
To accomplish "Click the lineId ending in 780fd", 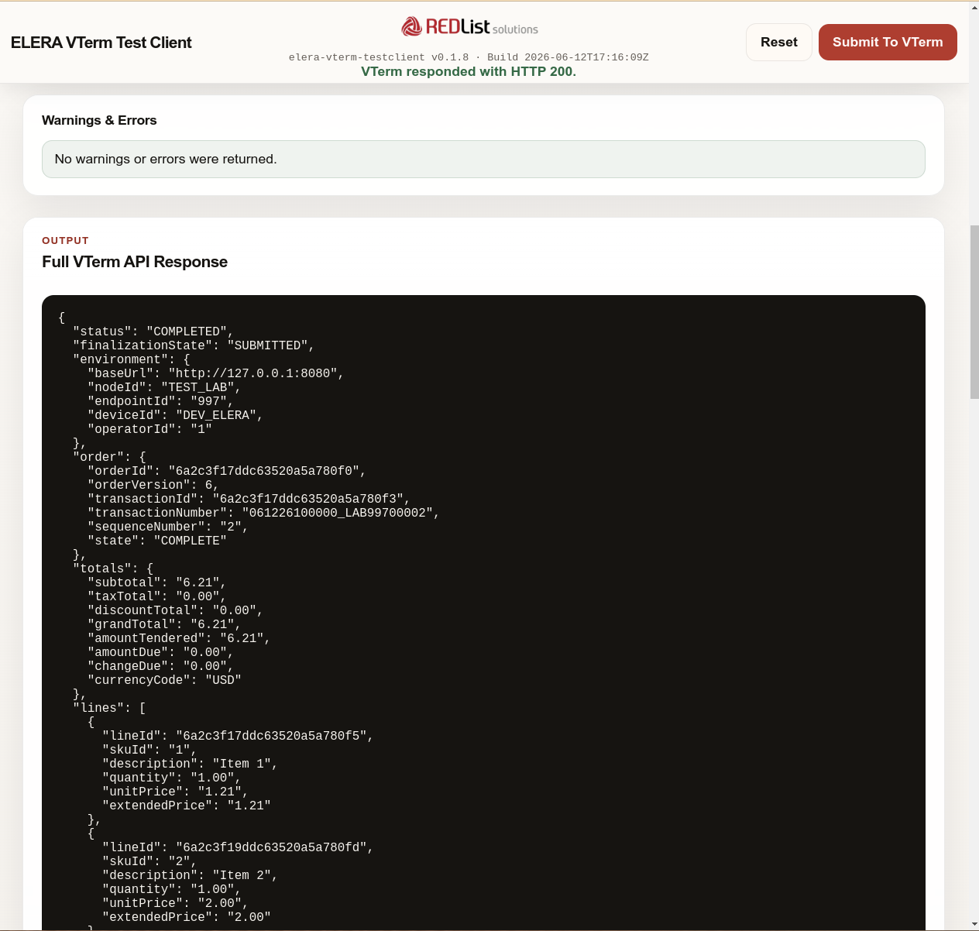I will pos(238,847).
